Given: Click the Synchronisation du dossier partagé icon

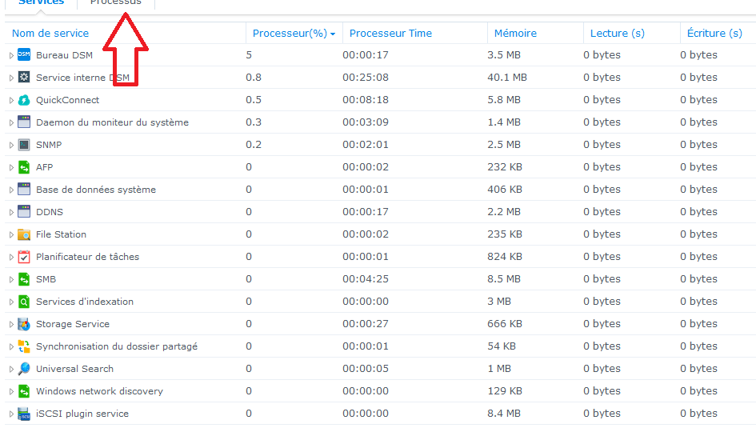Looking at the screenshot, I should [24, 346].
